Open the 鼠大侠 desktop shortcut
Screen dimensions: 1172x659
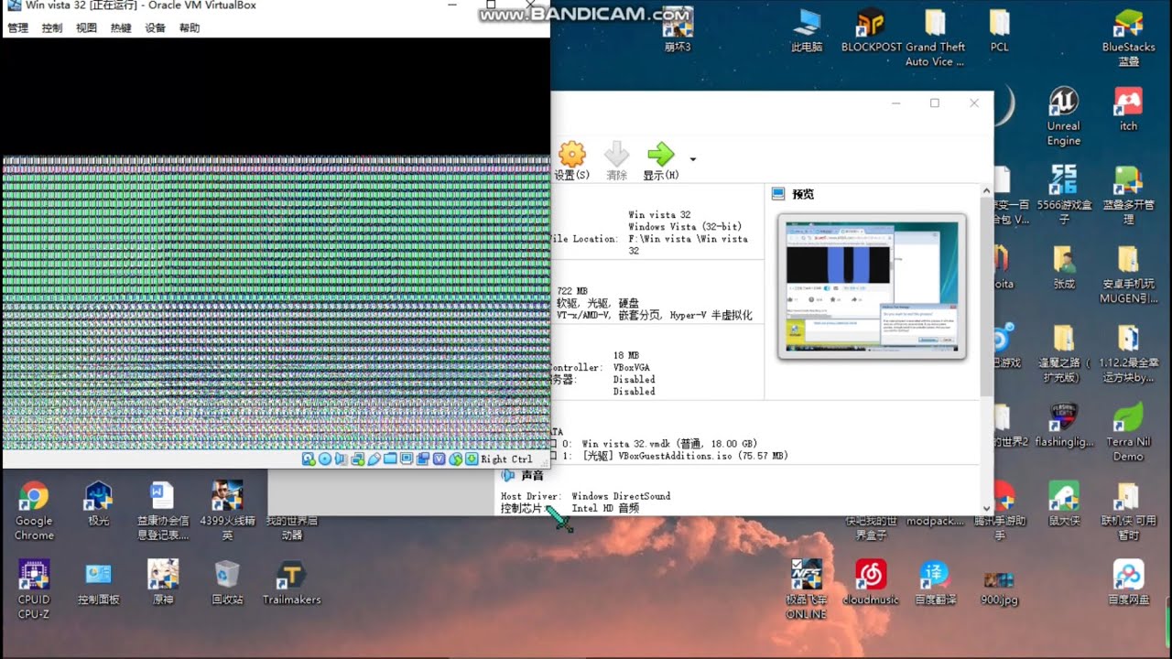[1063, 503]
